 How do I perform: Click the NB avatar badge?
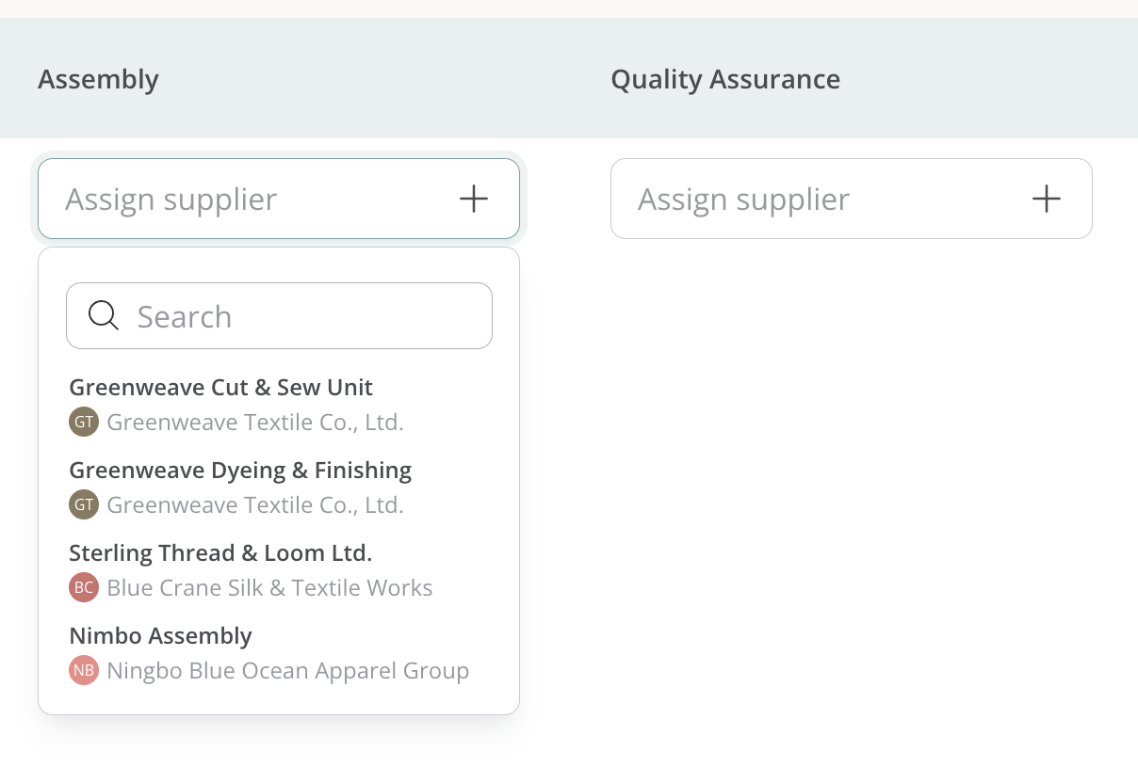[x=84, y=670]
